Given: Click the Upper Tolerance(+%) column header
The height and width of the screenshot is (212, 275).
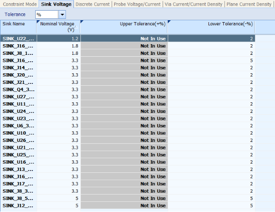Looking at the screenshot, I should point(124,27).
